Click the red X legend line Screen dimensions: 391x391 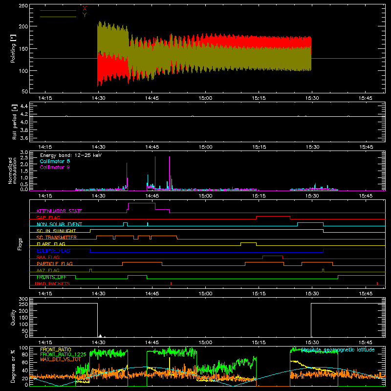(58, 10)
